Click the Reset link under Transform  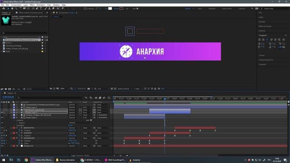point(71,125)
